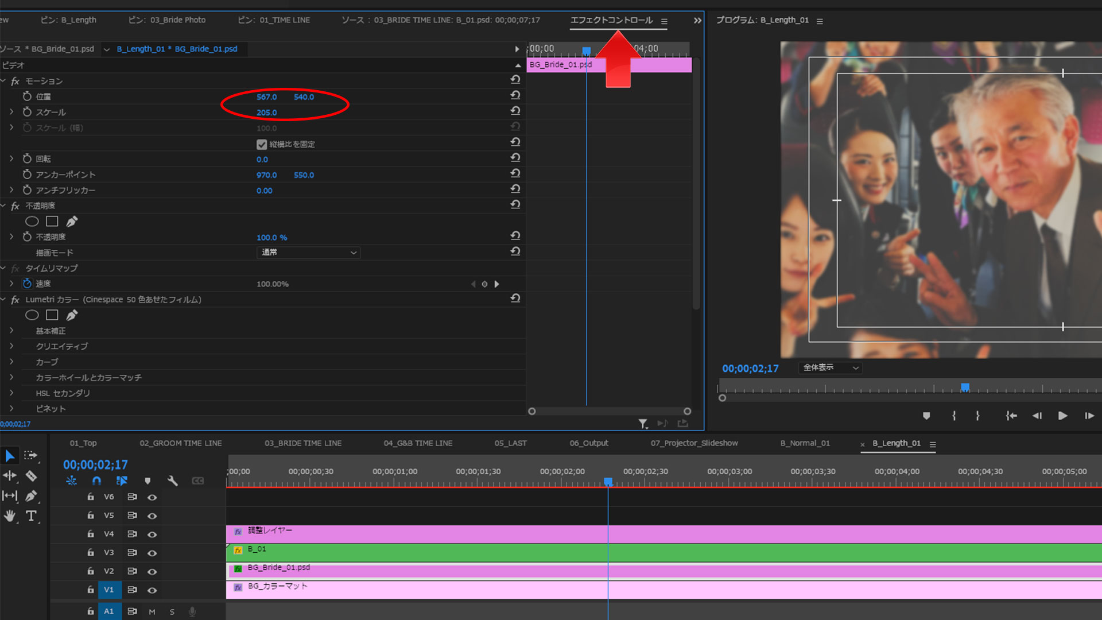Hide track V4 output eye

click(x=152, y=534)
